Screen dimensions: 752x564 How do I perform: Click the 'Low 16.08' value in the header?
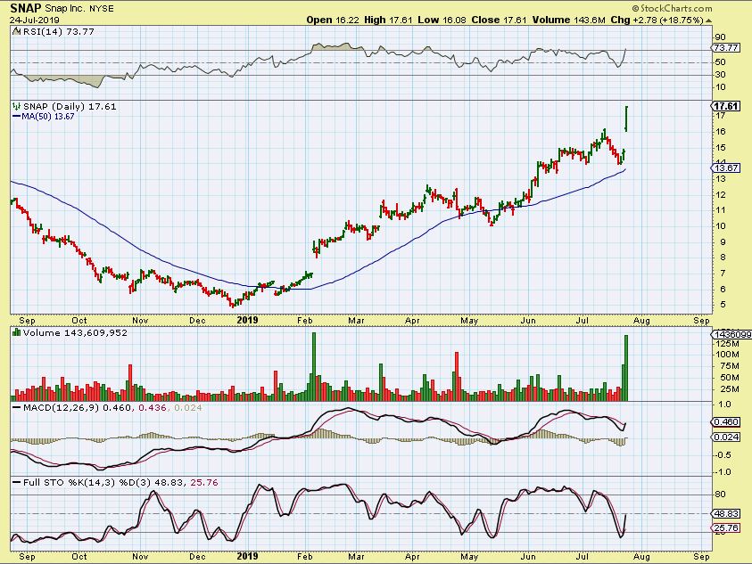tap(442, 20)
